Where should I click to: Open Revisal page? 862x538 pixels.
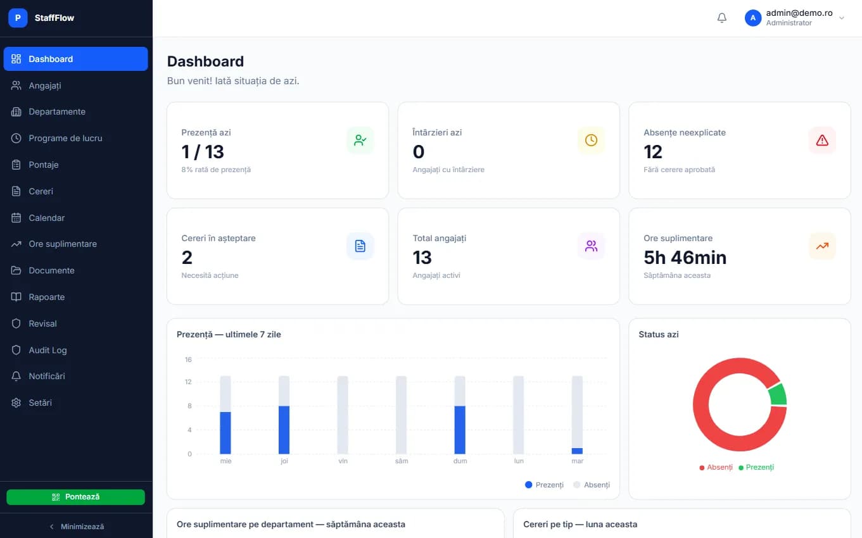(x=76, y=323)
